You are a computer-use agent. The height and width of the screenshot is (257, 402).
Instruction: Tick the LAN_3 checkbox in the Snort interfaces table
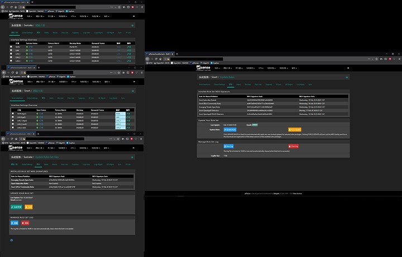coord(13,127)
